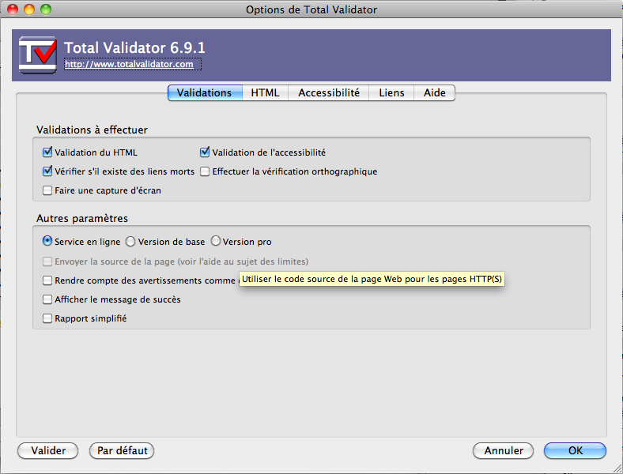Click the Par défaut button
This screenshot has height=474, width=623.
tap(122, 450)
